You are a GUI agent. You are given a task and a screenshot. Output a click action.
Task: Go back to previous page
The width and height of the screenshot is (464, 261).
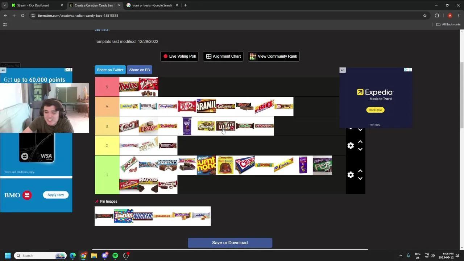(x=5, y=16)
